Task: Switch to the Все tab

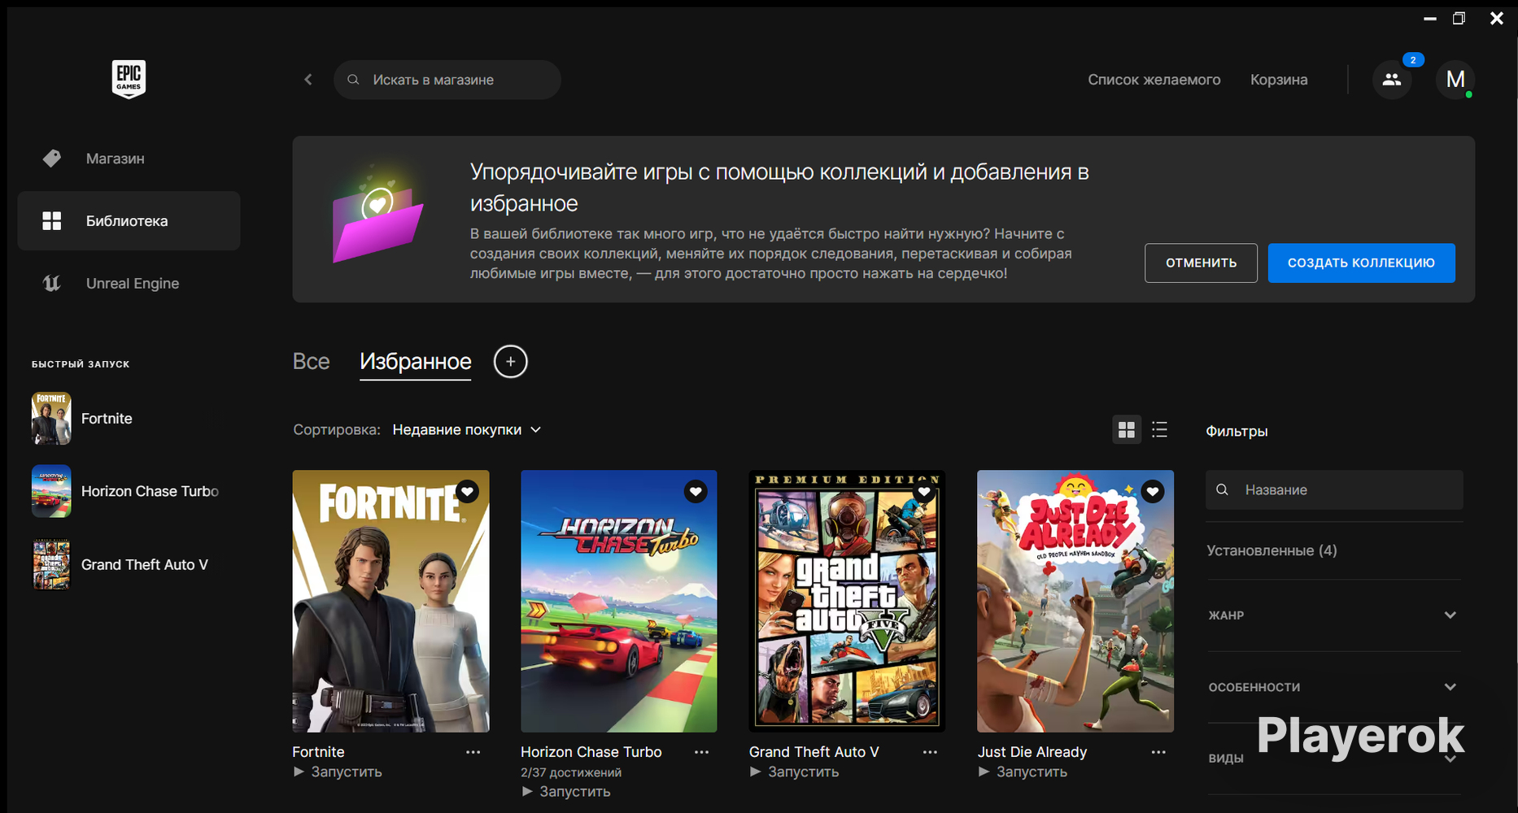Action: [312, 362]
